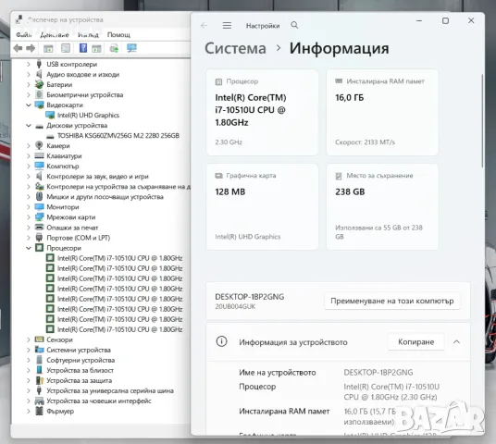496x444 pixels.
Task: Select Контролери за звук, видео и игри row
Action: click(x=97, y=176)
